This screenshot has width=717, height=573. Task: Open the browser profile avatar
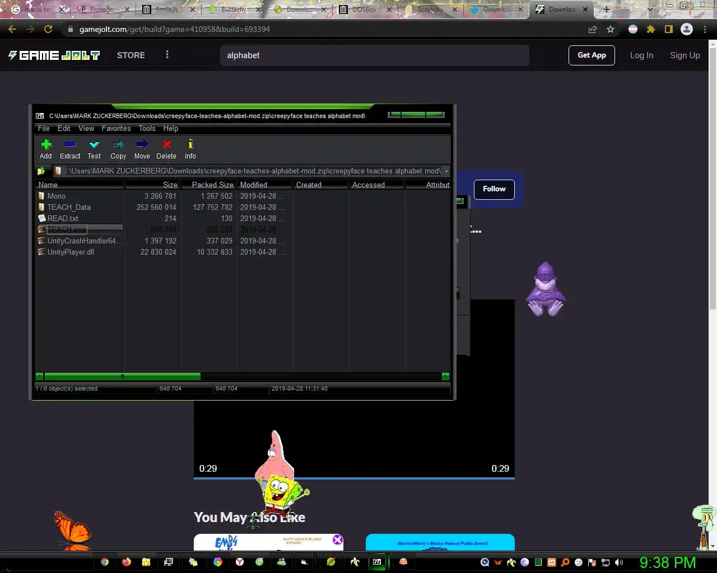coord(686,29)
